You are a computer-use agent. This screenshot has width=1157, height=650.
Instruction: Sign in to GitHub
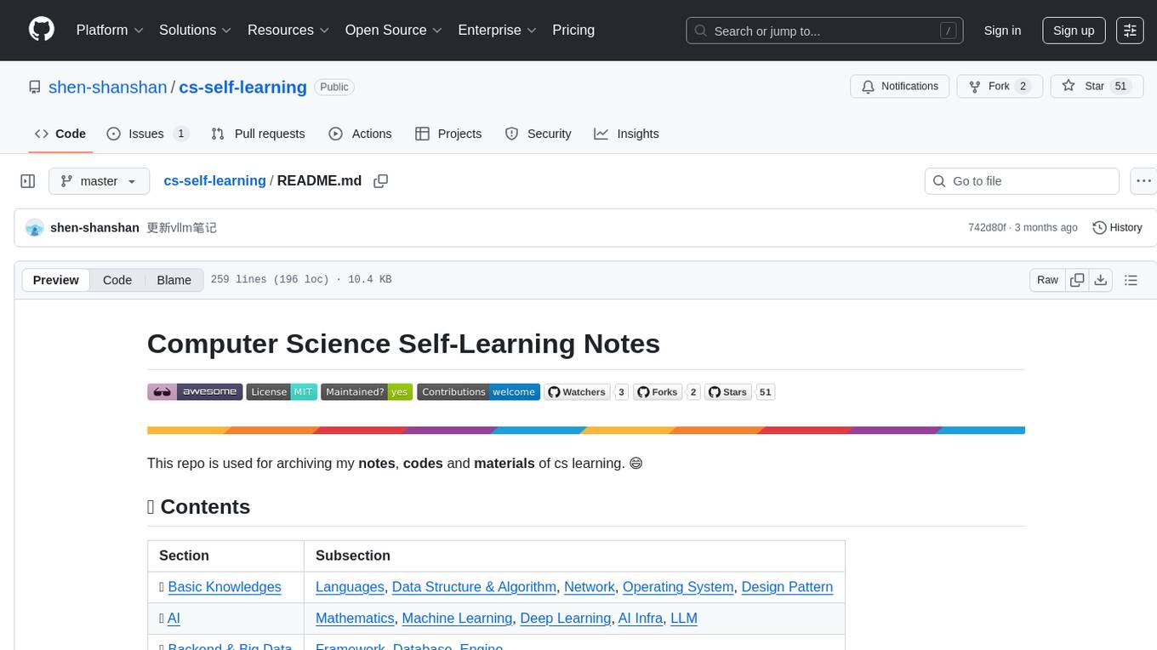coord(1002,31)
